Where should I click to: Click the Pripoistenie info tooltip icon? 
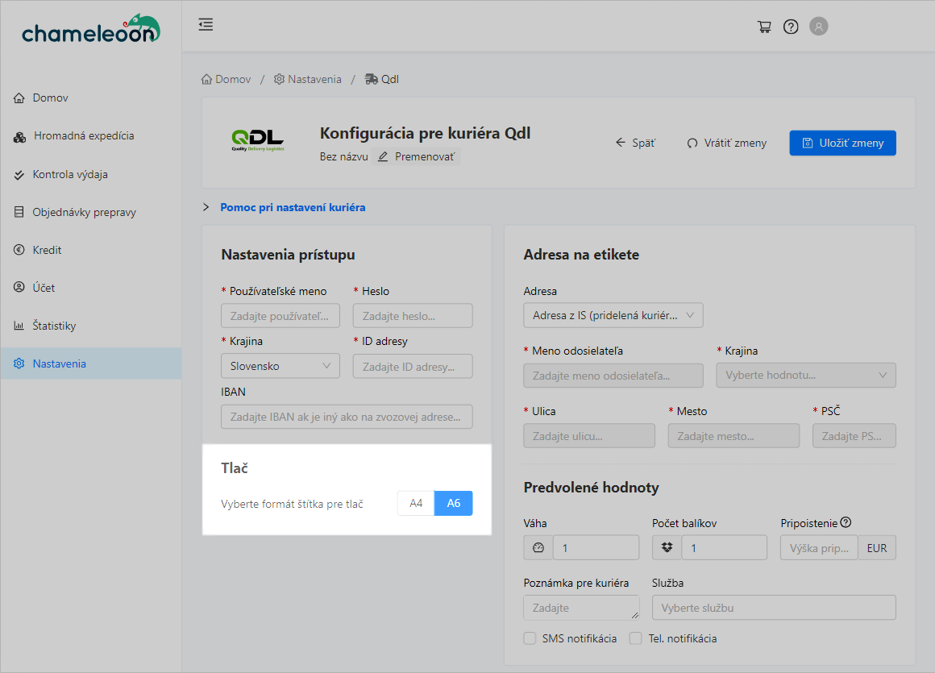(x=846, y=522)
